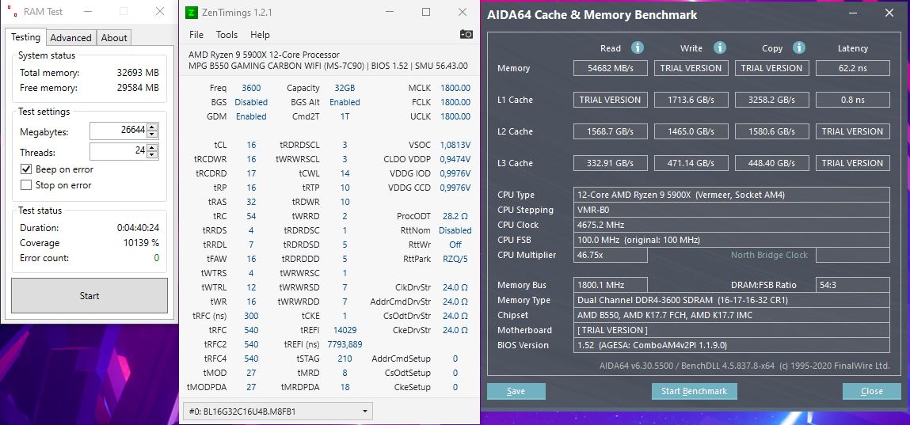The image size is (910, 425).
Task: Click the VSOC value 1,0813V
Action: [x=455, y=145]
